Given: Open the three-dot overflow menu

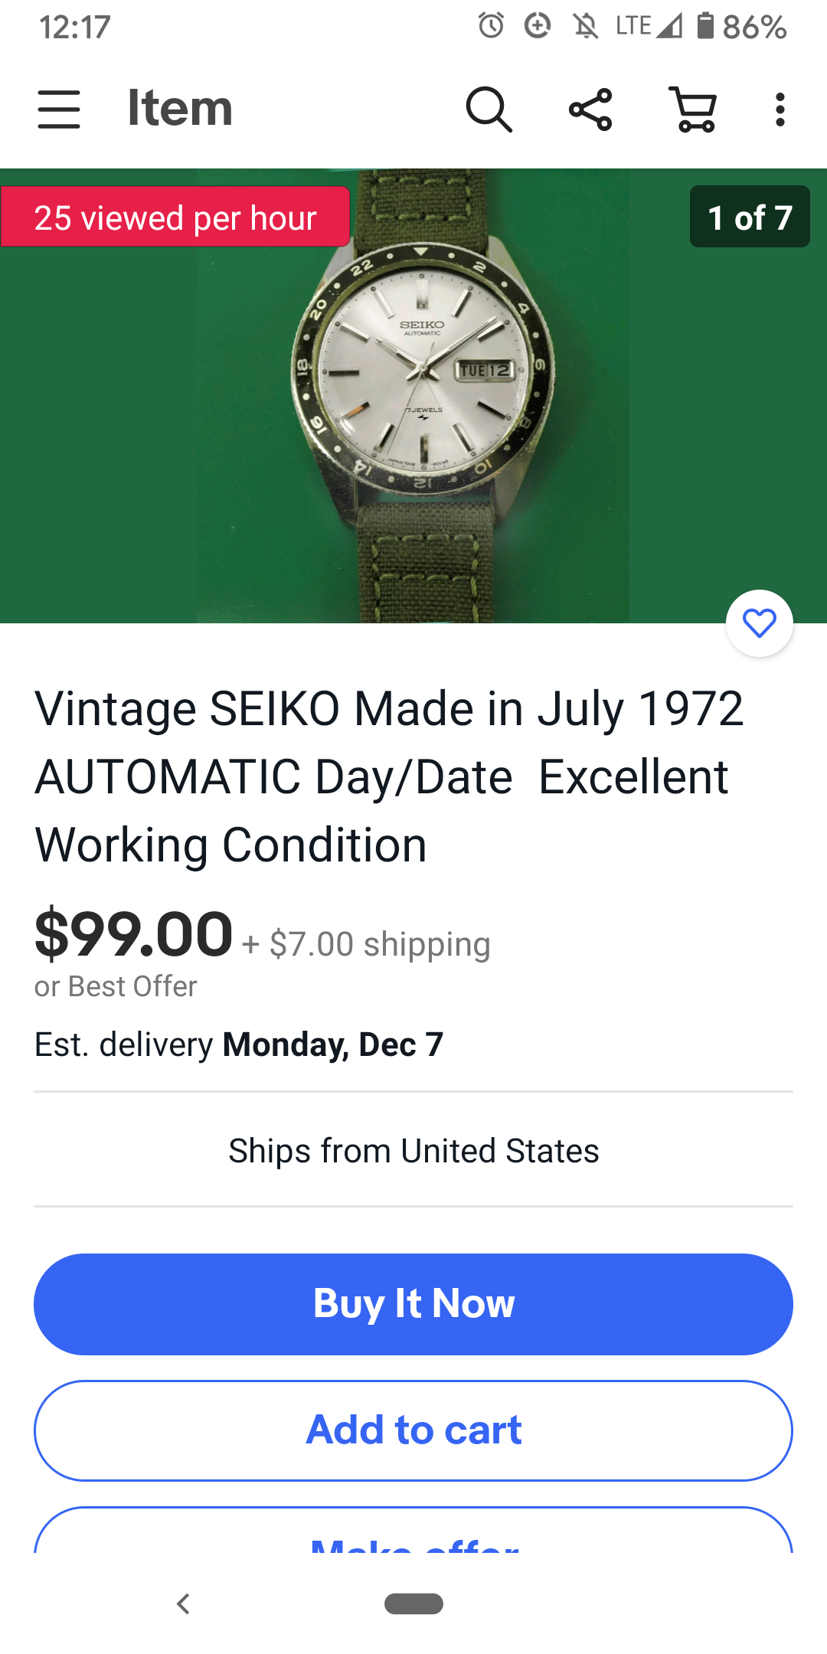Looking at the screenshot, I should point(780,110).
